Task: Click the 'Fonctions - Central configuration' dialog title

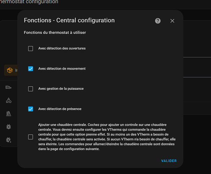Action: (x=69, y=21)
